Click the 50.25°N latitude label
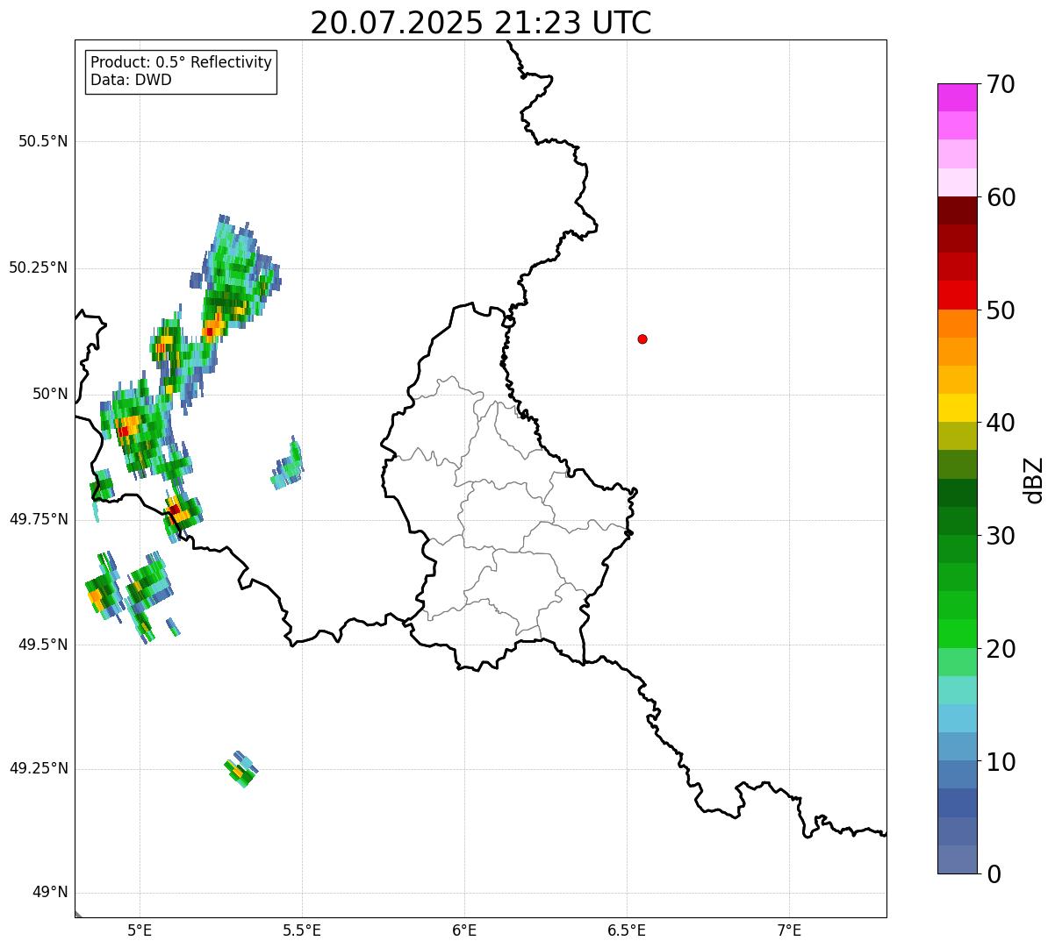The image size is (1055, 948). [38, 267]
